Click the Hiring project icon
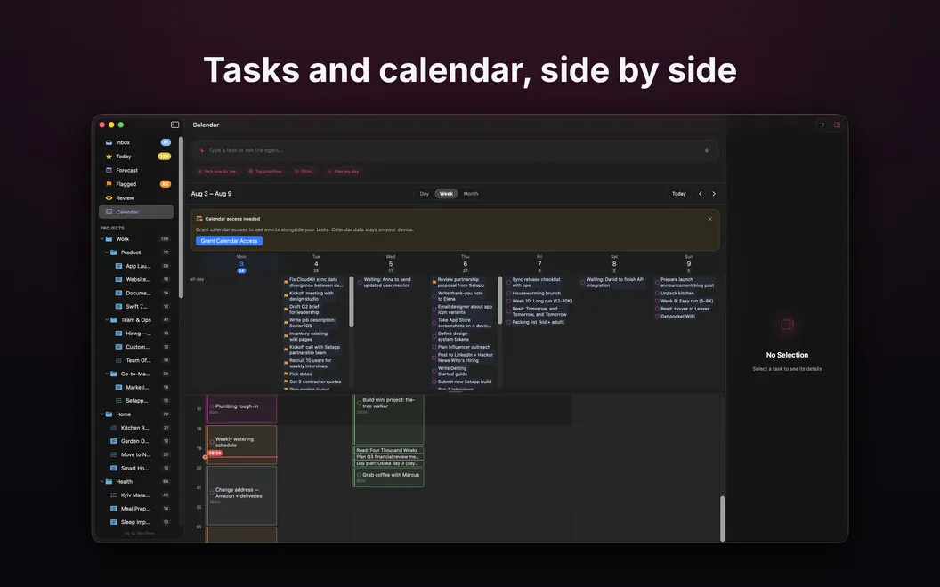This screenshot has width=940, height=587. [x=118, y=333]
